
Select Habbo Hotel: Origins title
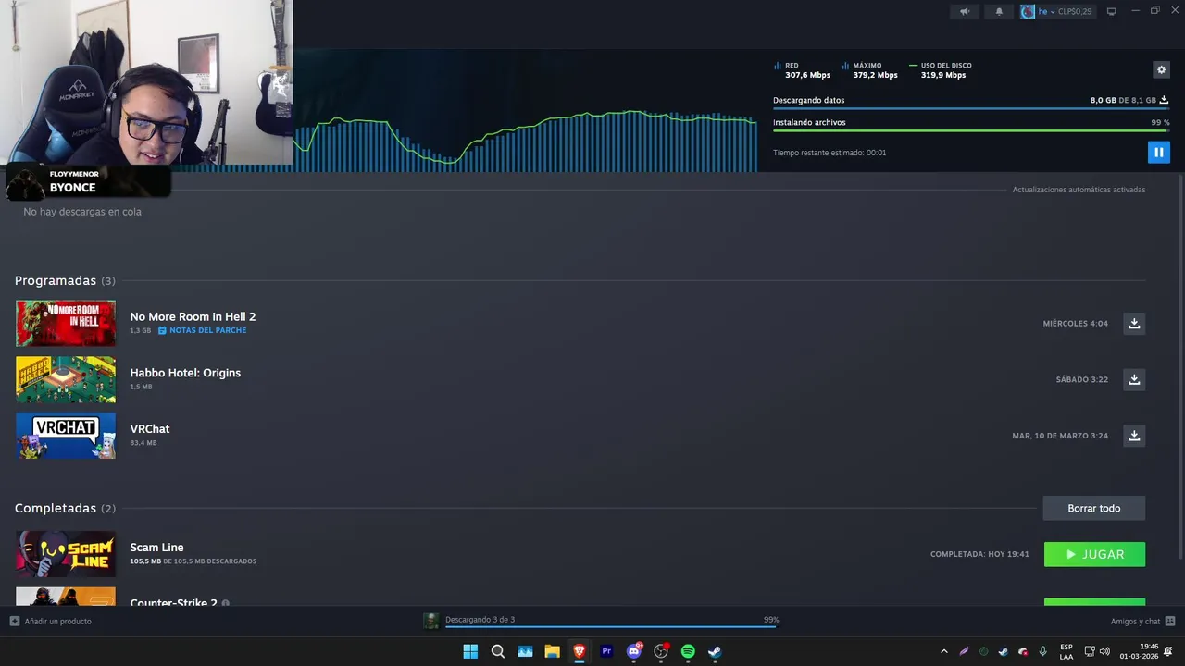click(185, 373)
